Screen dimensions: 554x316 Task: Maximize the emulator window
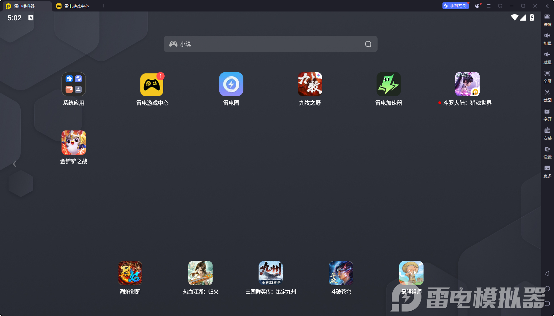523,6
